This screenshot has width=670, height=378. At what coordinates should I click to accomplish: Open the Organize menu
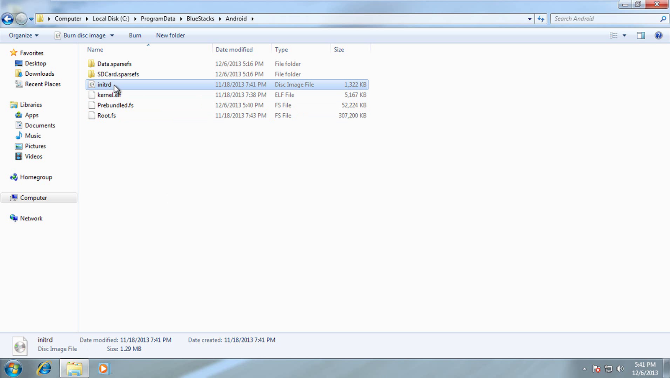pyautogui.click(x=23, y=36)
